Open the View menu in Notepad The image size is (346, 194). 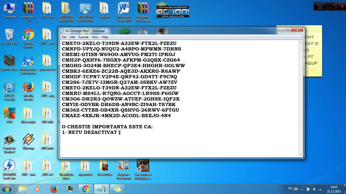pyautogui.click(x=95, y=37)
